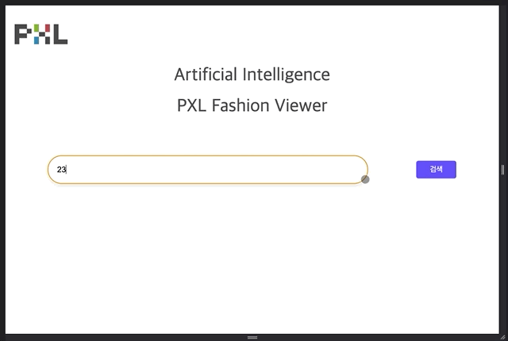Click the PXL logo in the corner
Image resolution: width=508 pixels, height=341 pixels.
tap(40, 34)
